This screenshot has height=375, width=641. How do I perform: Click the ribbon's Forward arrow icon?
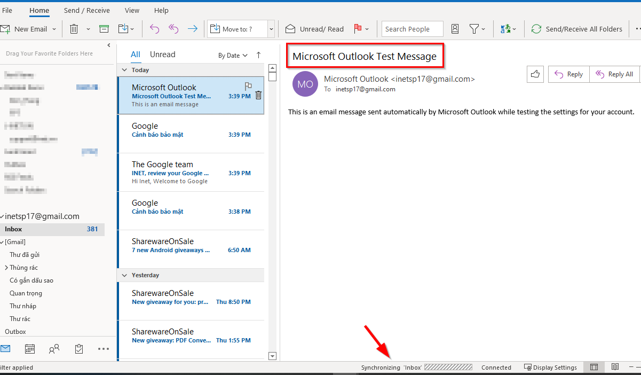point(193,29)
